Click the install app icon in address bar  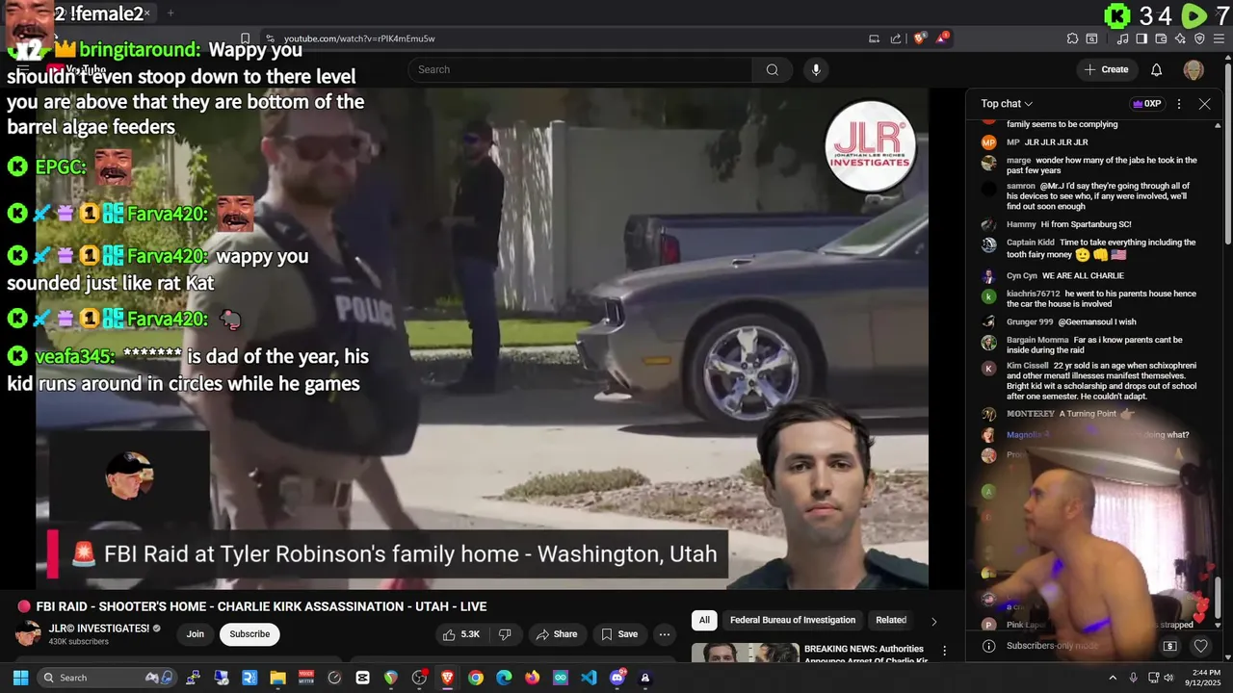click(874, 38)
